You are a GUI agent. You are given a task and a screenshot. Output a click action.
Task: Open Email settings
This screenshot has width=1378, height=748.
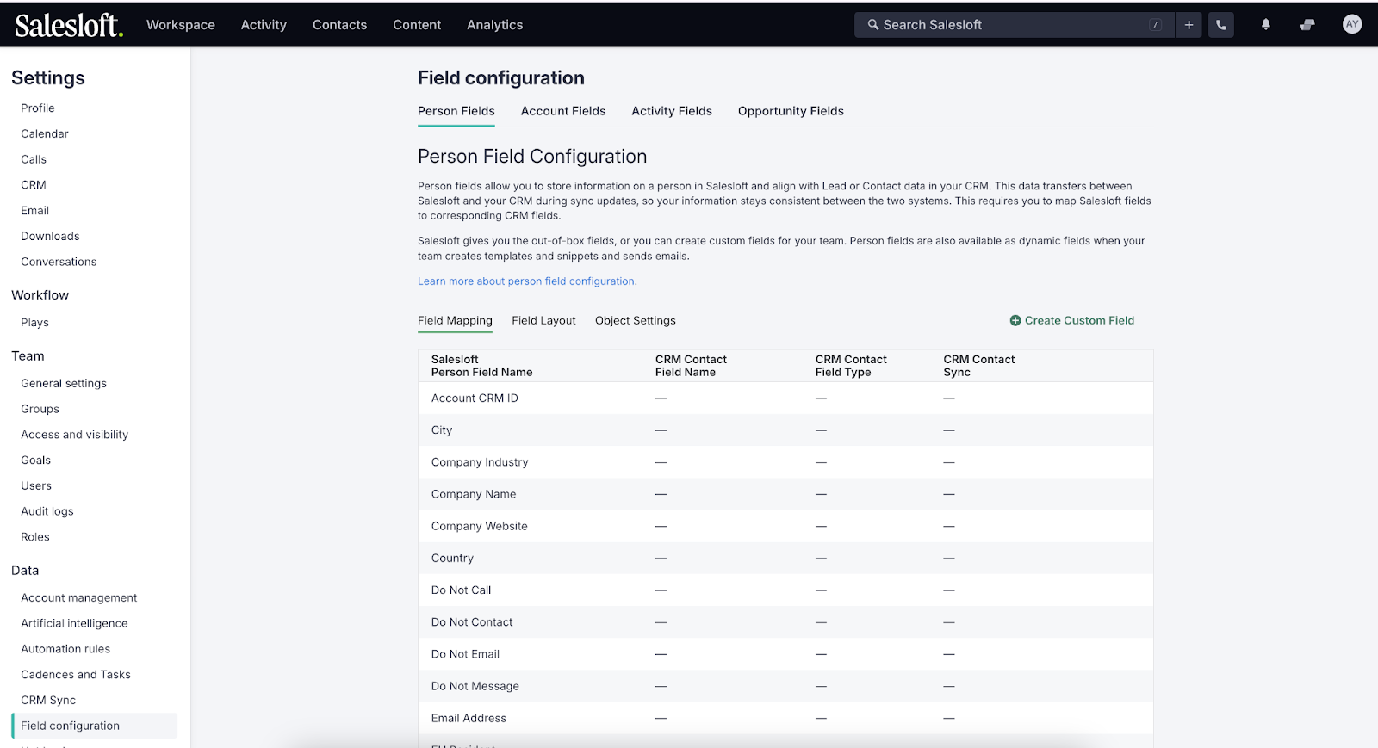click(x=34, y=211)
